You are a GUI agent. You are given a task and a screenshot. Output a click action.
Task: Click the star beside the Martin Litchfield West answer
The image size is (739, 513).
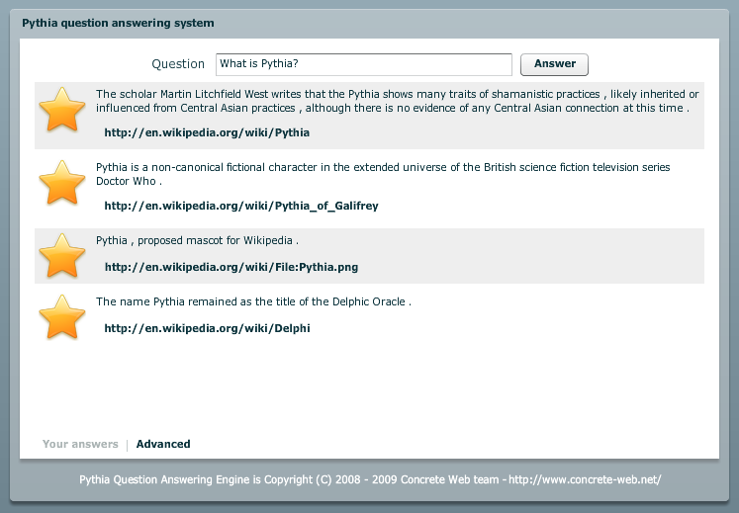pyautogui.click(x=61, y=110)
